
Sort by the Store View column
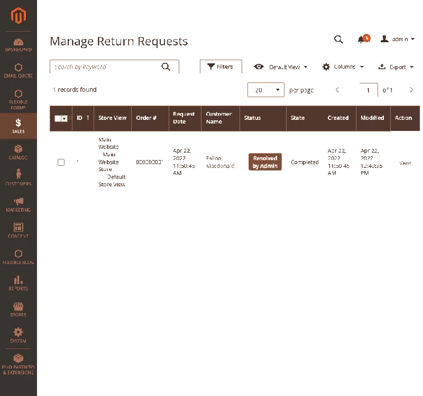click(113, 118)
